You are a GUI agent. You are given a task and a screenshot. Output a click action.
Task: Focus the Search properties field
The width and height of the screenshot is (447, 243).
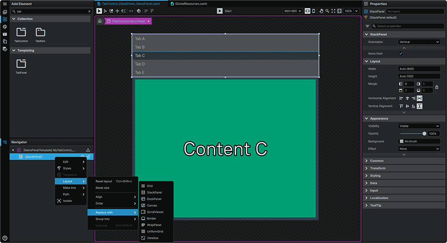pyautogui.click(x=408, y=26)
